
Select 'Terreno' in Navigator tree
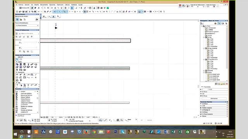coord(209,36)
